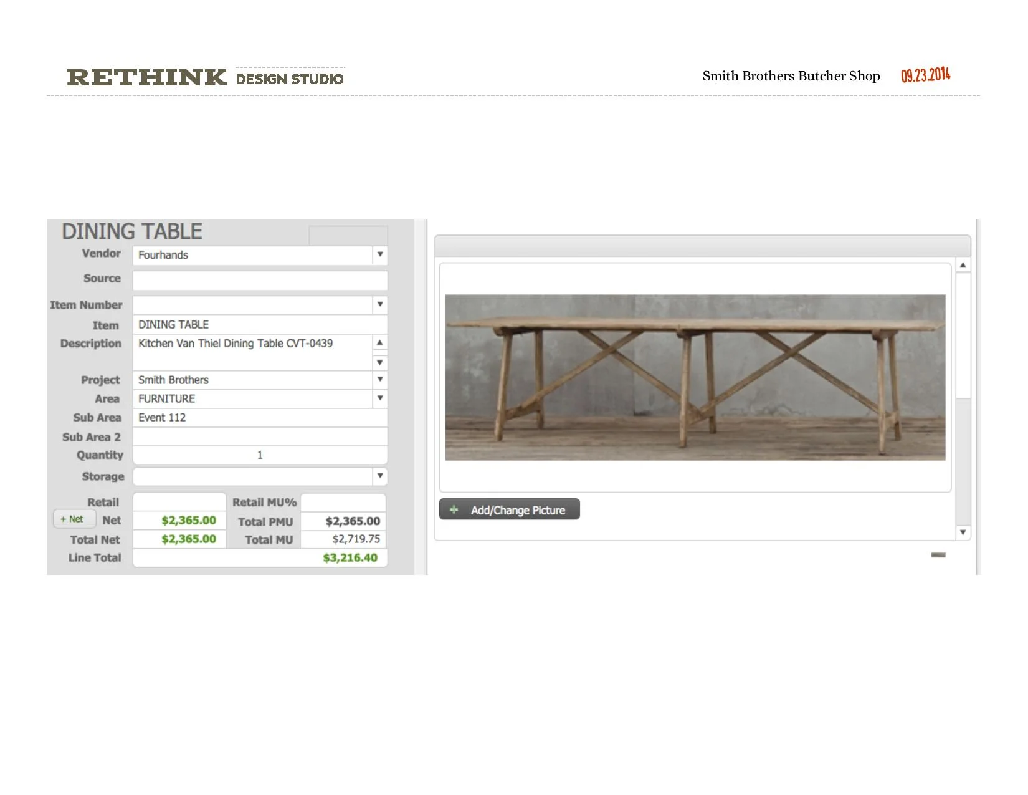Click the Vendor field showing Fourhands

point(253,255)
